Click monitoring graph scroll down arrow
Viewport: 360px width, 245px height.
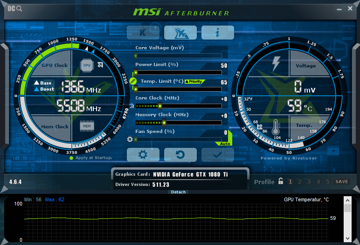point(347,238)
